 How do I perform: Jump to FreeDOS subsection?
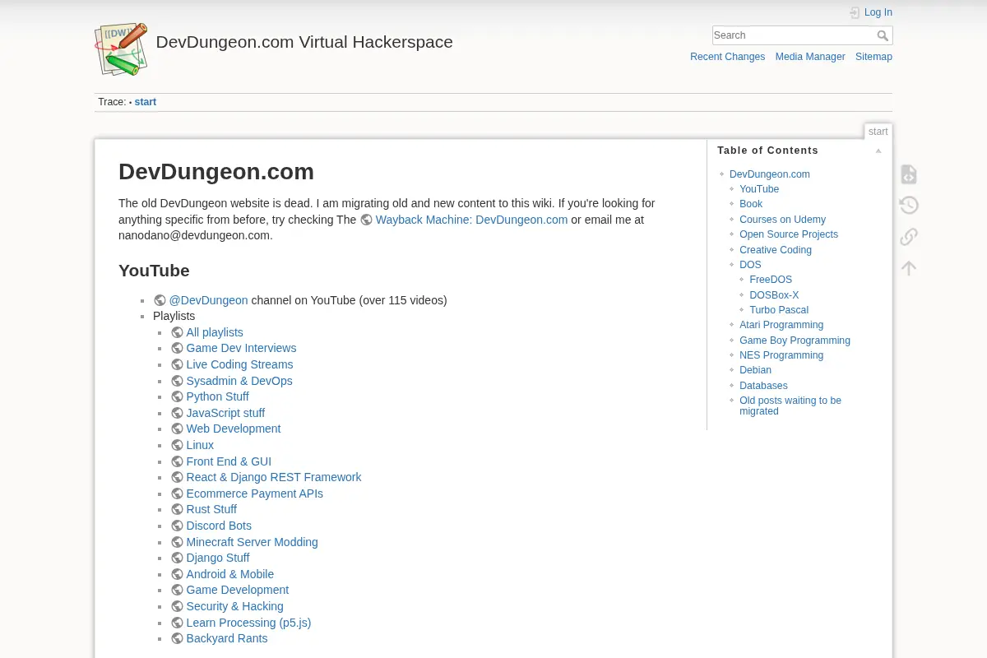tap(771, 280)
